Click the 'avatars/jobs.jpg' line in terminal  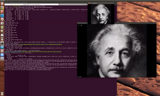point(10,28)
